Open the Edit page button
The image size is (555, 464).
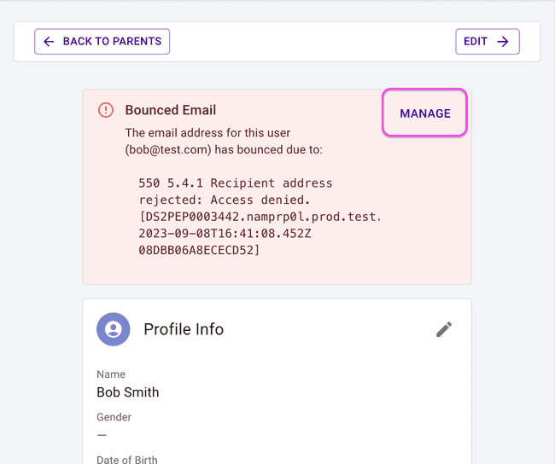point(487,41)
